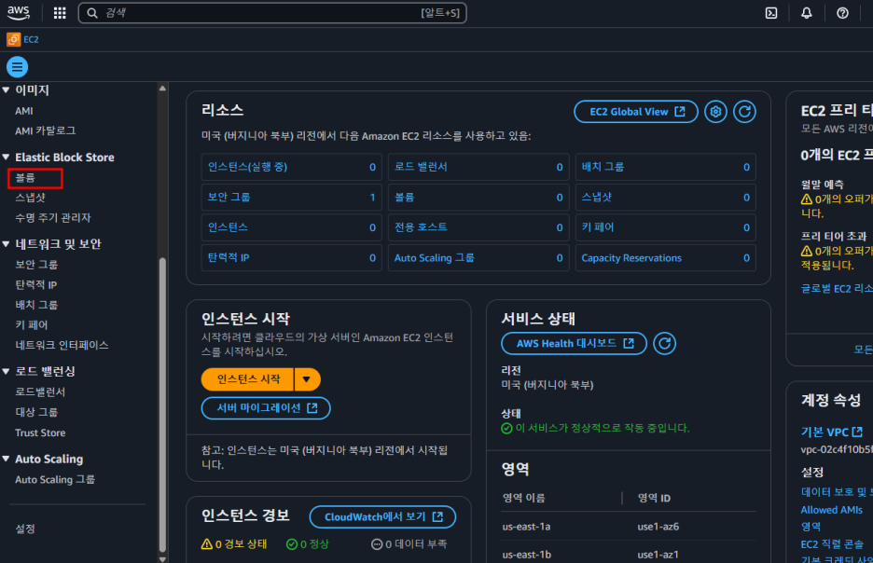873x563 pixels.
Task: Open resource settings gear icon
Action: (715, 112)
